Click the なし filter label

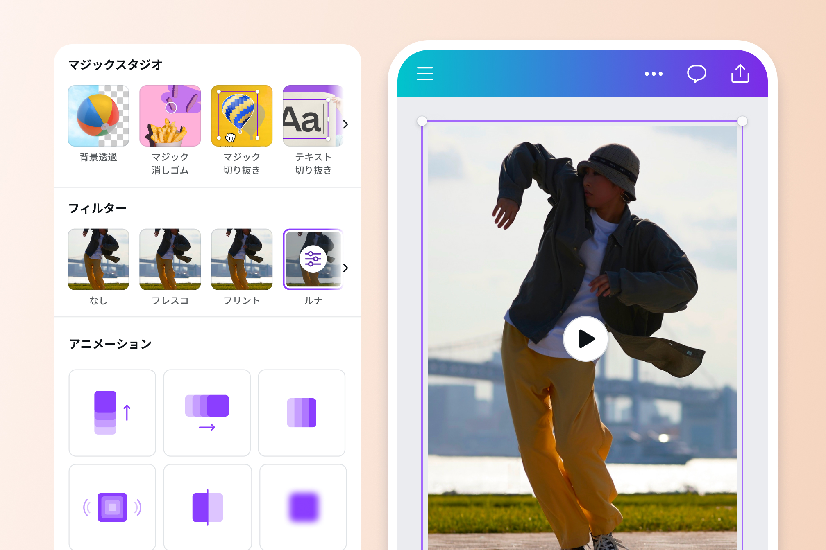click(x=98, y=301)
